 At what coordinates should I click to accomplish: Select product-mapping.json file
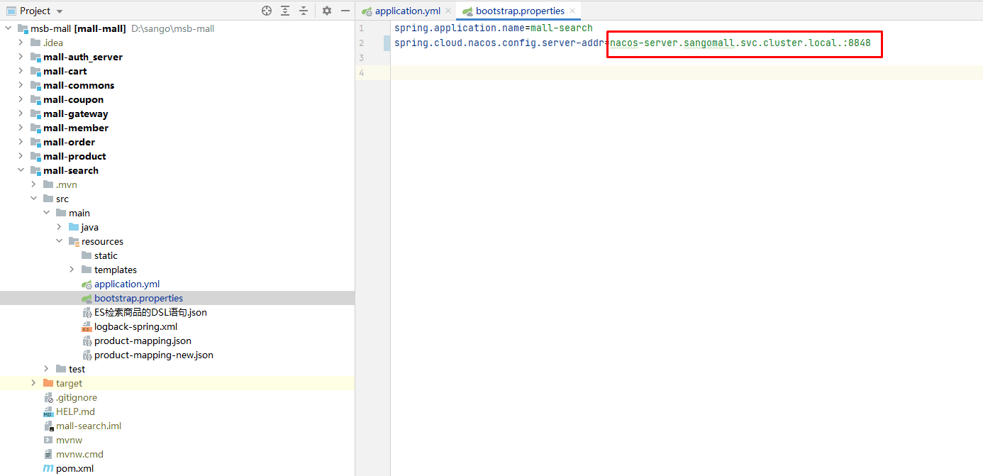143,341
